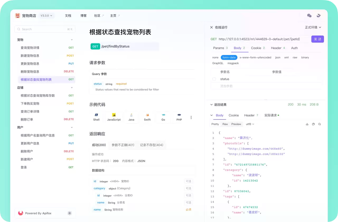Copy the response body icon
The height and width of the screenshot is (222, 338).
(313, 124)
